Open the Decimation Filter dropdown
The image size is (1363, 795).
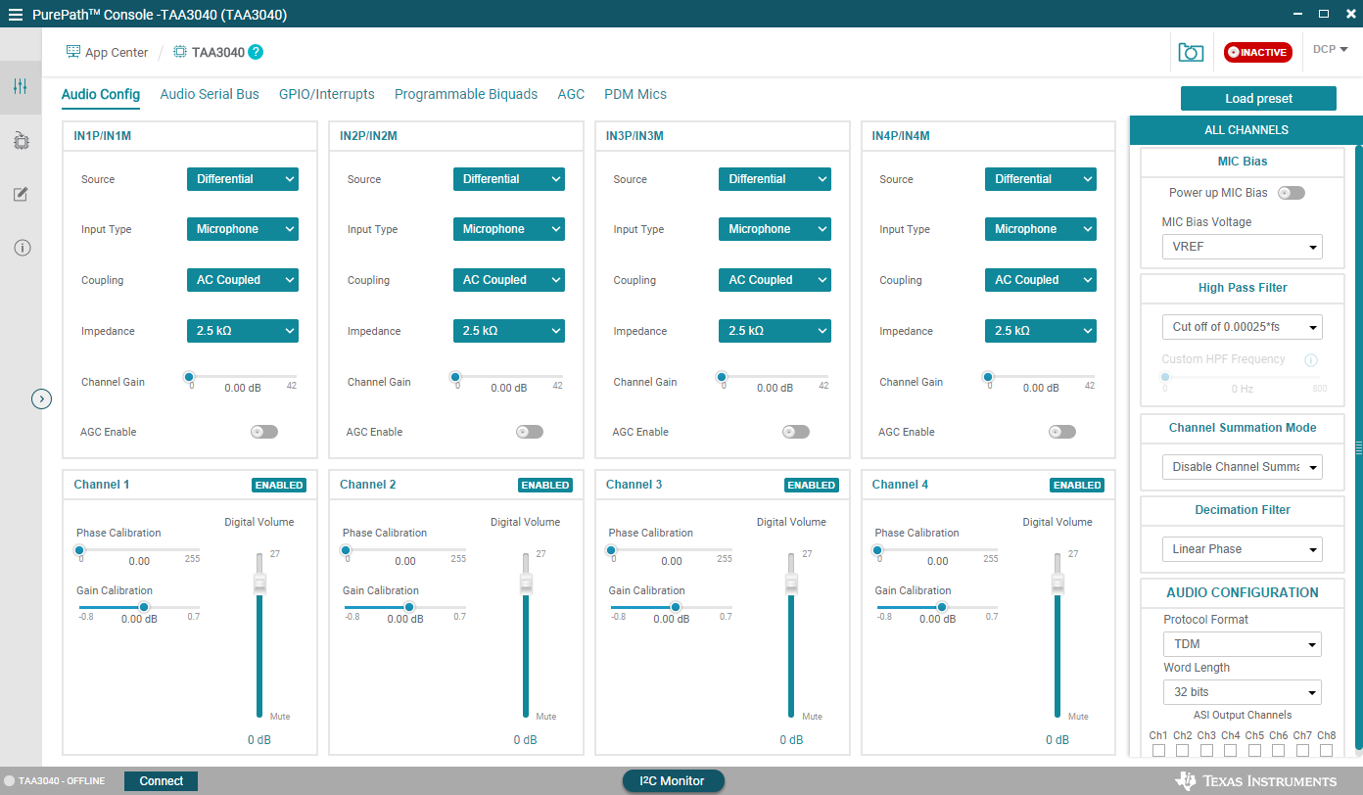tap(1242, 549)
